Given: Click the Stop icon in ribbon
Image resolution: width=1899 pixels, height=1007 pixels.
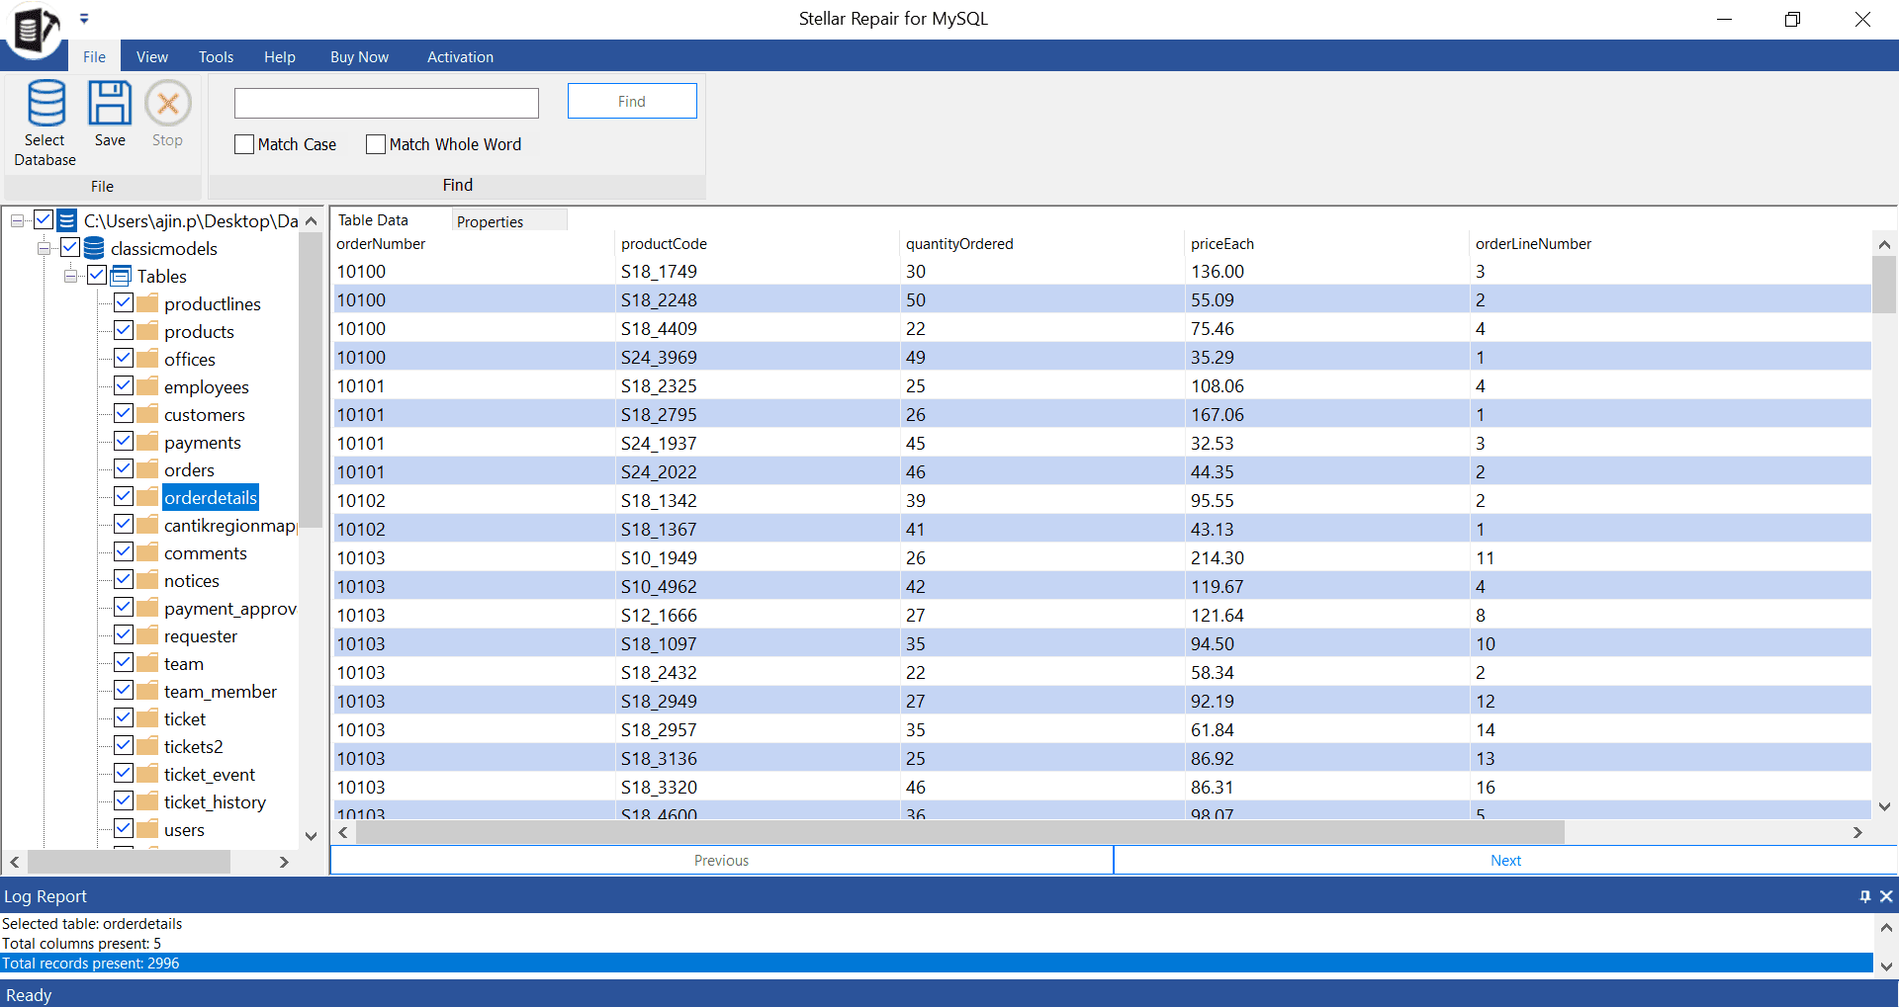Looking at the screenshot, I should click(168, 103).
